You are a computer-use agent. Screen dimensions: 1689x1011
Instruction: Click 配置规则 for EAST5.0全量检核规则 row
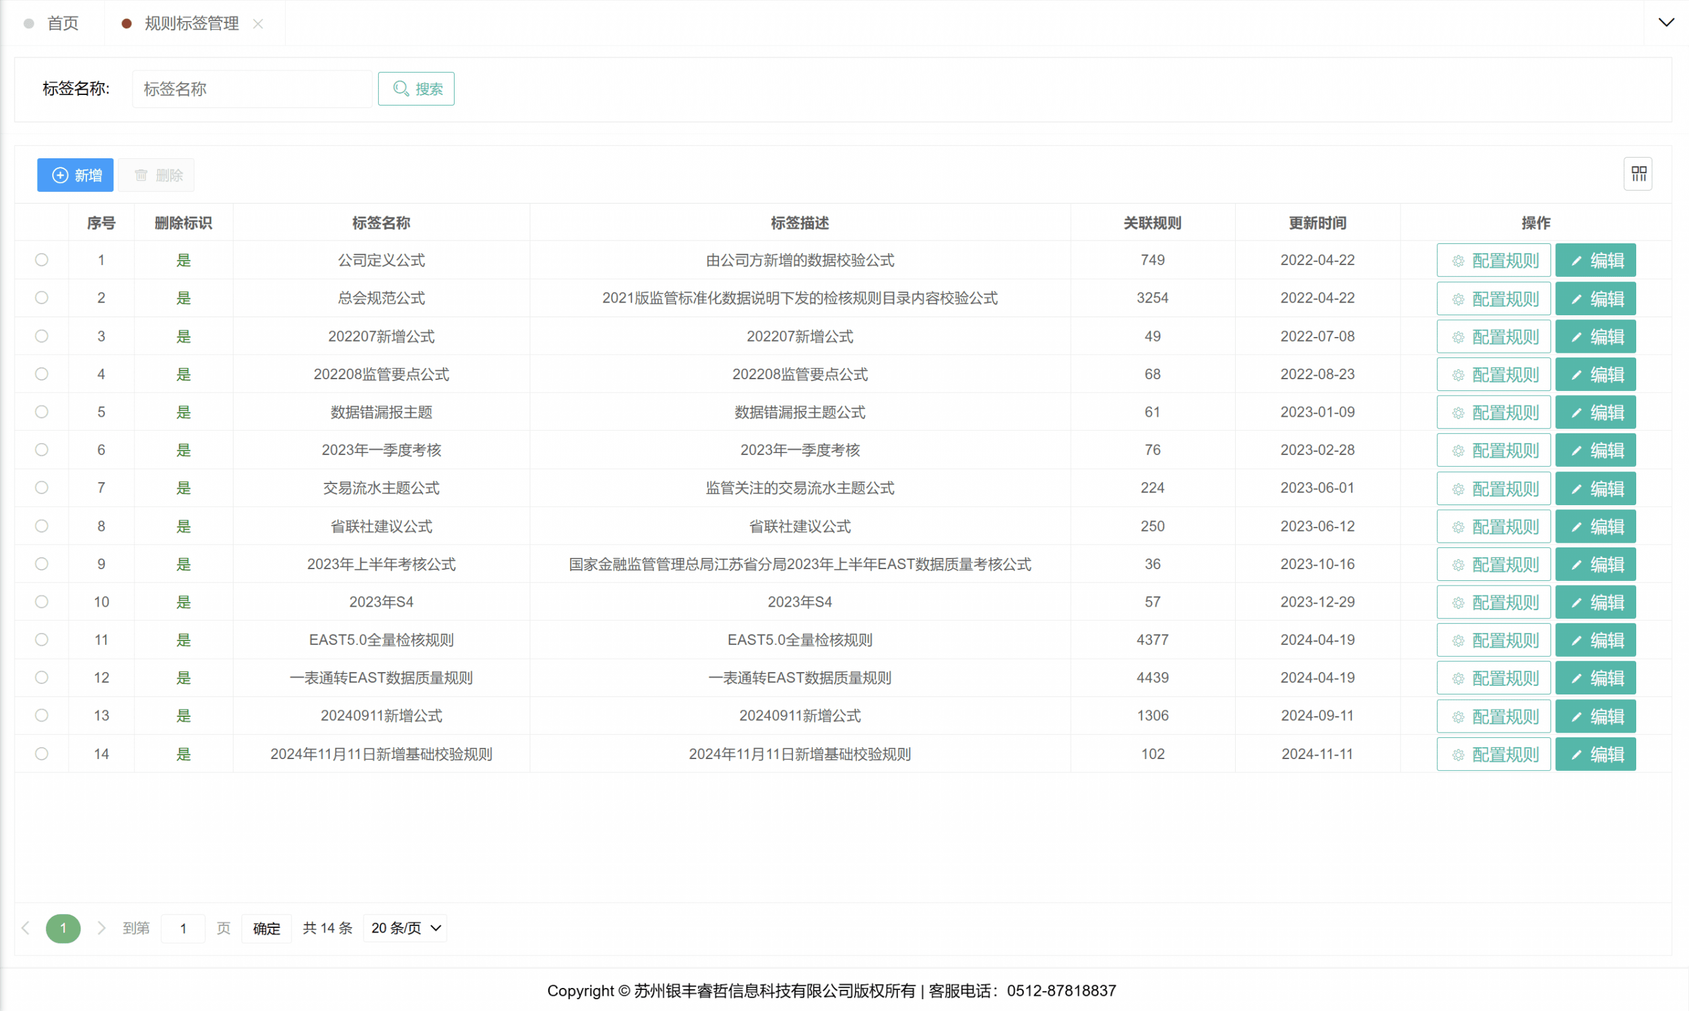(1493, 640)
